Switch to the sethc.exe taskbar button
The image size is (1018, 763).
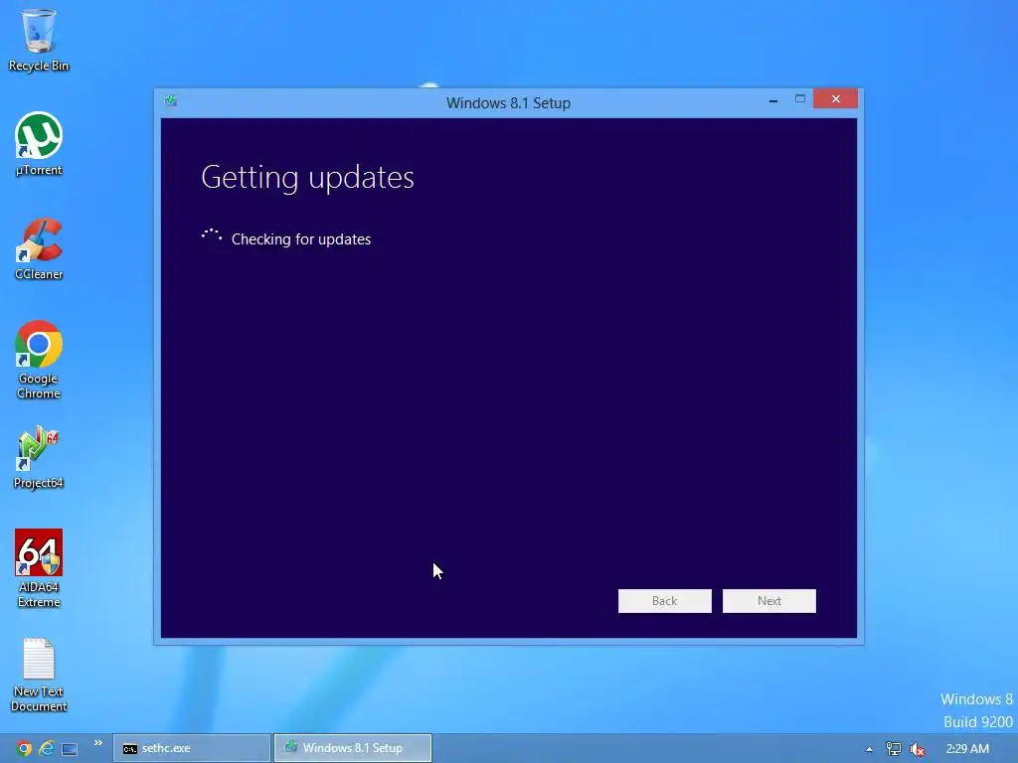click(192, 748)
